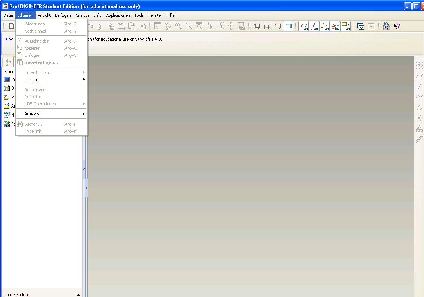Screen dimensions: 424x297
Task: Open the home page icon
Action: tap(387, 26)
